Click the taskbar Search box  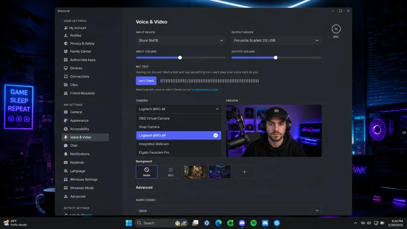tap(161, 223)
